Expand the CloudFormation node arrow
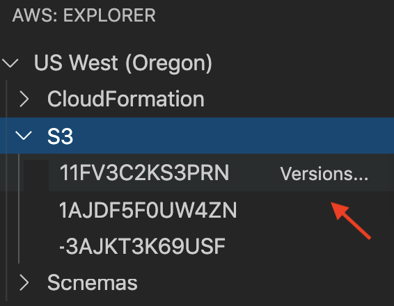Image resolution: width=394 pixels, height=306 pixels. tap(24, 99)
